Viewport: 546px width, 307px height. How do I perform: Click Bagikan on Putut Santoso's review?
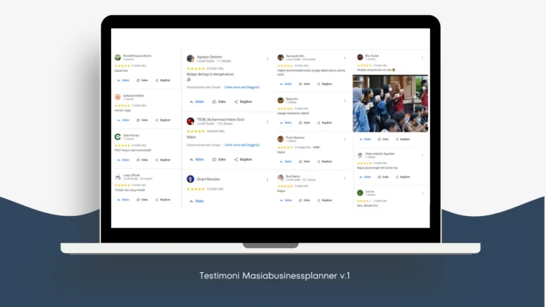pyautogui.click(x=324, y=162)
